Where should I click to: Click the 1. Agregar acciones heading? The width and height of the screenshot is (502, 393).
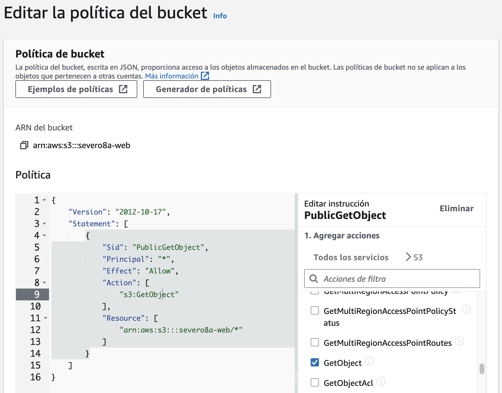(x=342, y=235)
